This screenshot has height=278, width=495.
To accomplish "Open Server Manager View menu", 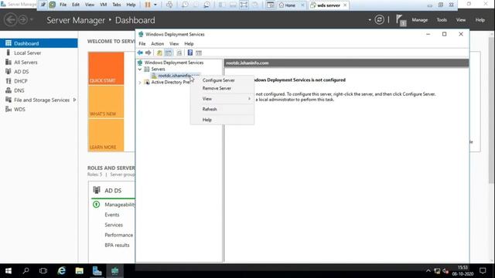I will click(461, 20).
